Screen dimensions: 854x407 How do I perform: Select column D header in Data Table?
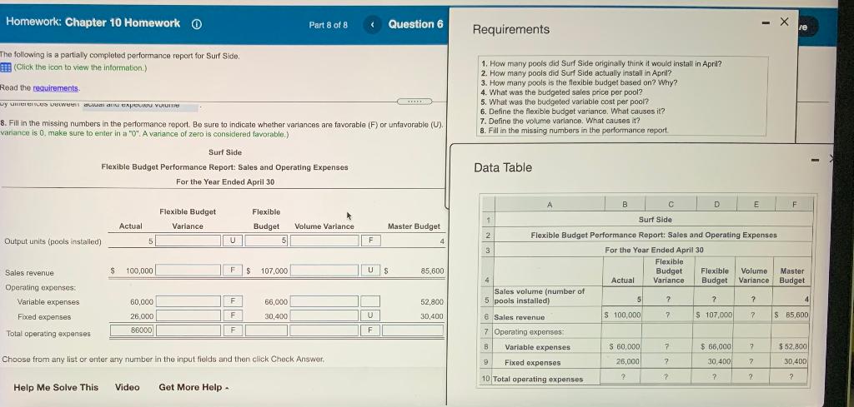(x=716, y=204)
